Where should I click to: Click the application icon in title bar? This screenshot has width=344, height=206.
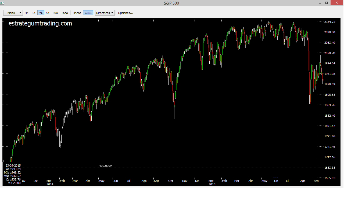pyautogui.click(x=2, y=3)
